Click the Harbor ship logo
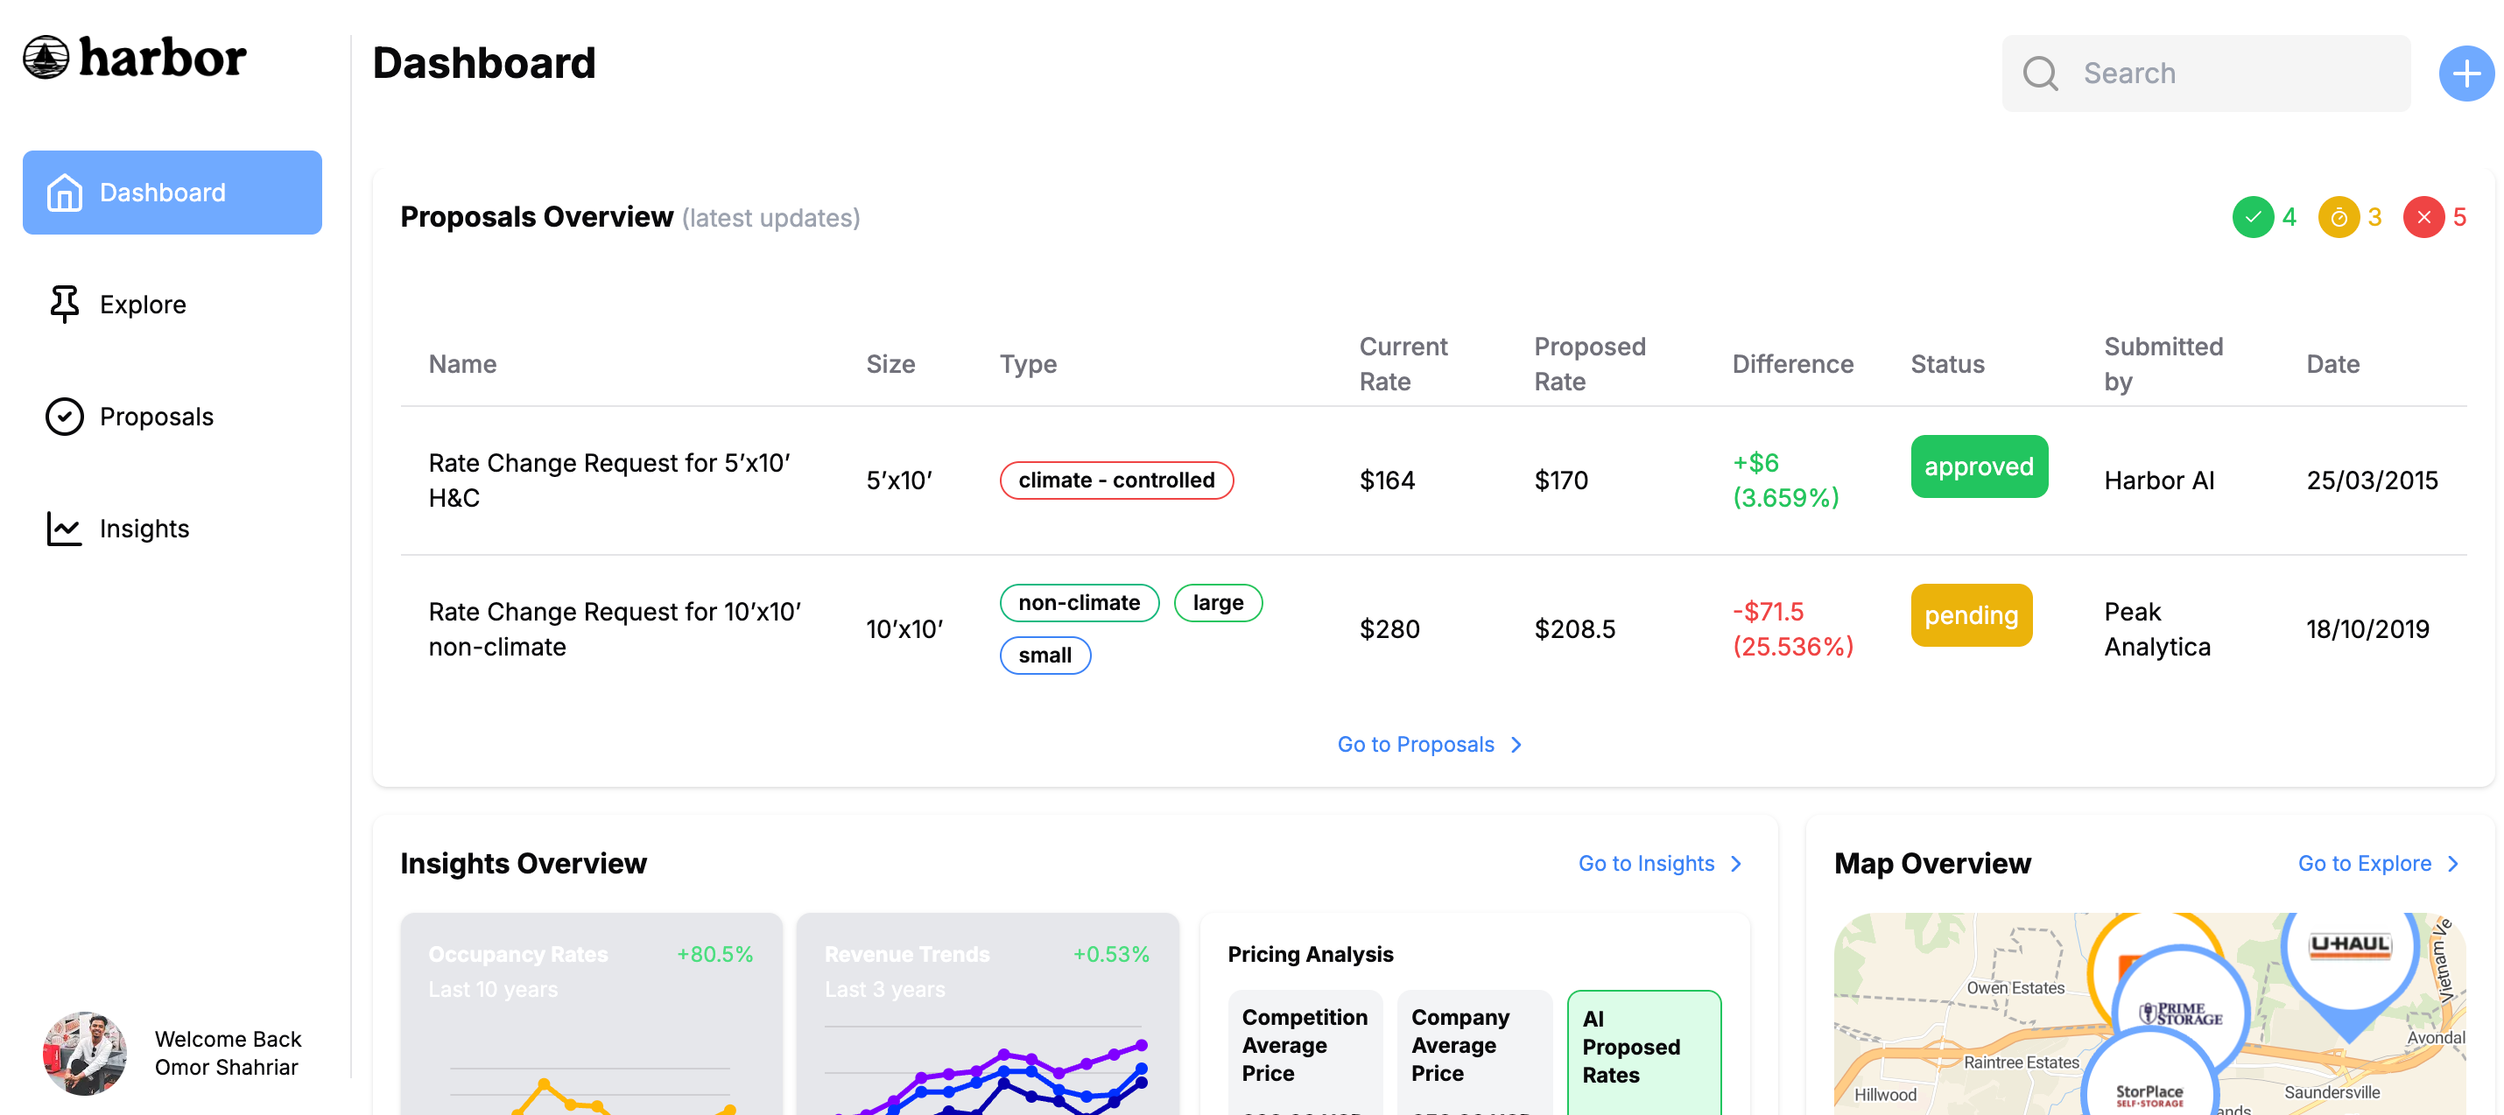The height and width of the screenshot is (1115, 2504). 46,58
